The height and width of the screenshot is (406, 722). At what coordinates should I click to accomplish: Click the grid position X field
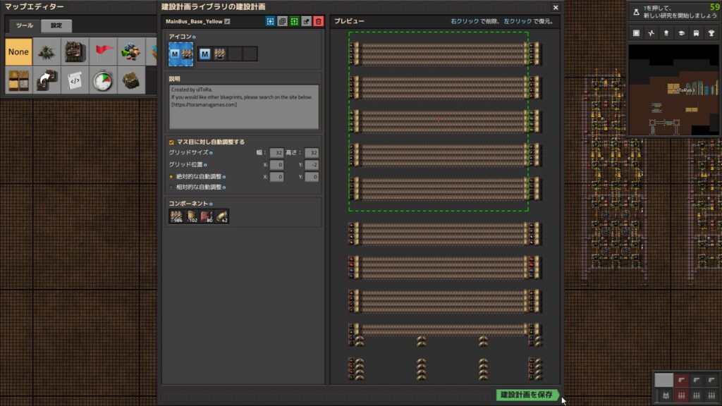276,165
